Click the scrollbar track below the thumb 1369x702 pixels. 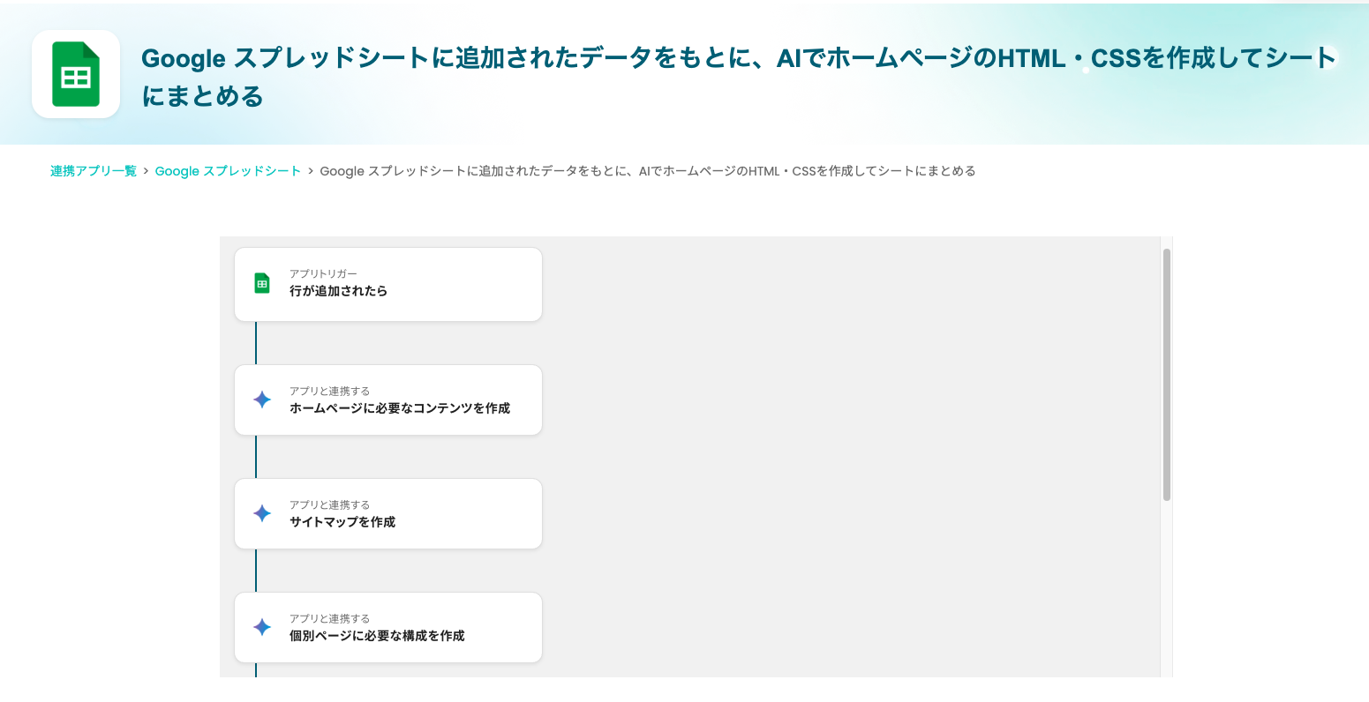[1166, 591]
